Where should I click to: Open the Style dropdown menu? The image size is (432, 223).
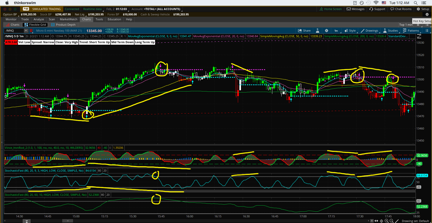(350, 31)
